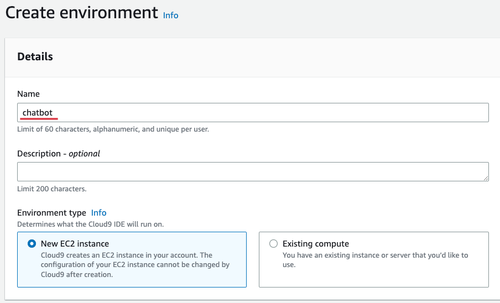Click the Details section heading
This screenshot has height=303, width=500.
pos(35,56)
